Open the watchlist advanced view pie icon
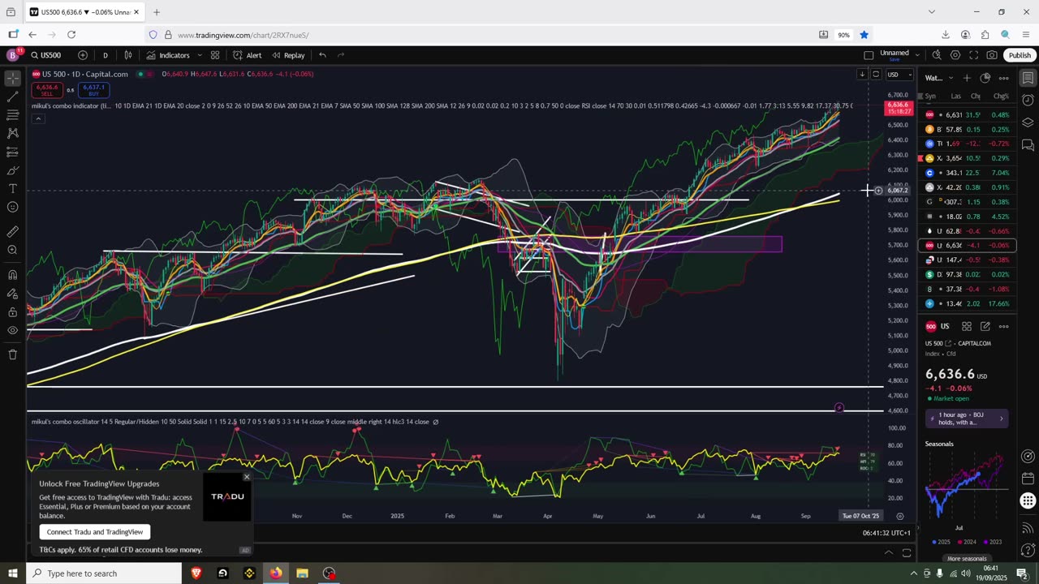Image resolution: width=1039 pixels, height=584 pixels. pos(985,78)
